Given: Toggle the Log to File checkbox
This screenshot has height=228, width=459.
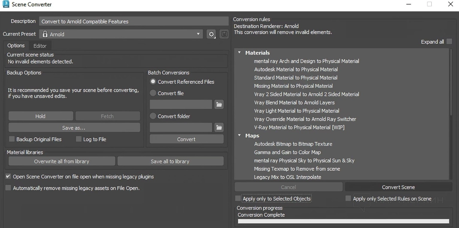Looking at the screenshot, I should (79, 139).
